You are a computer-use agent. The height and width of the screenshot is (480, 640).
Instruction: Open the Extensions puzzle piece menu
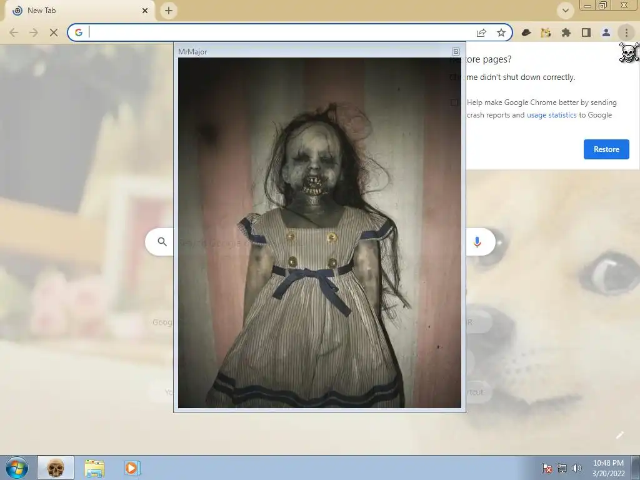[566, 32]
